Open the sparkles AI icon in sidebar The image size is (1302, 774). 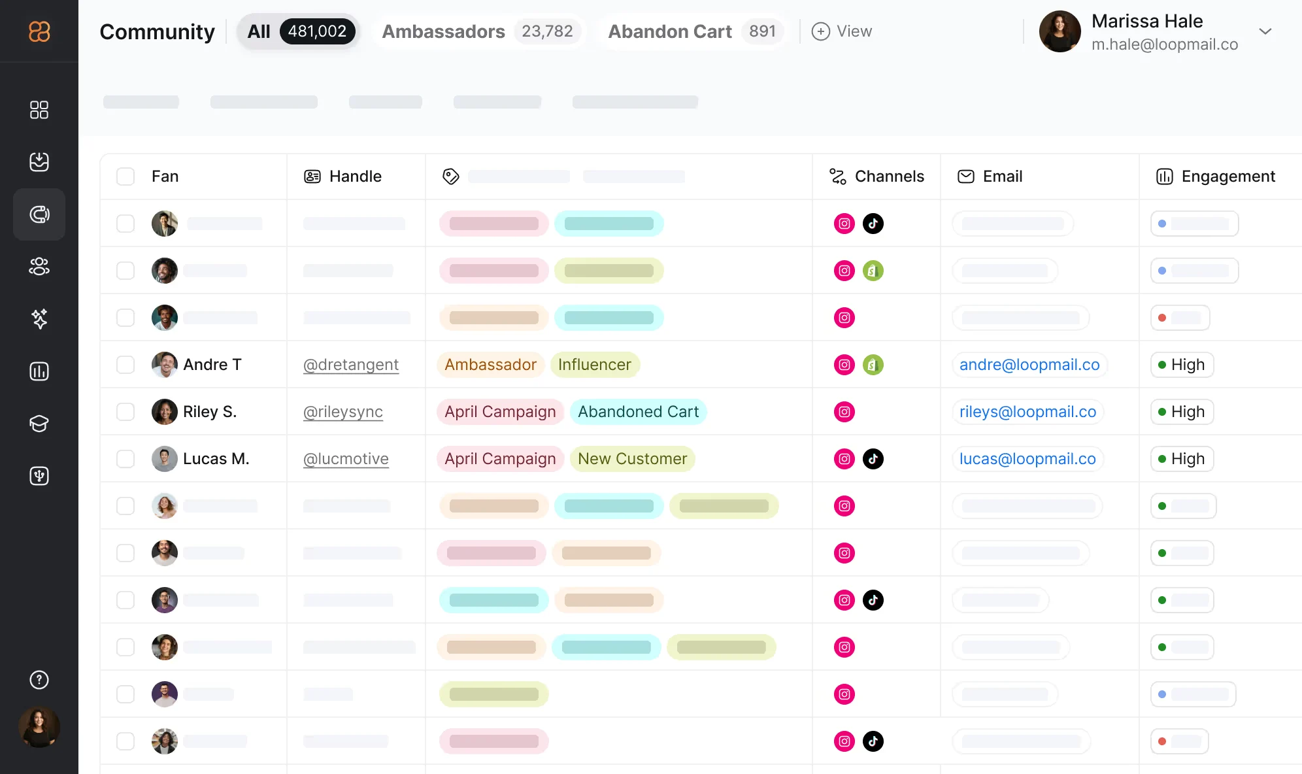coord(39,319)
